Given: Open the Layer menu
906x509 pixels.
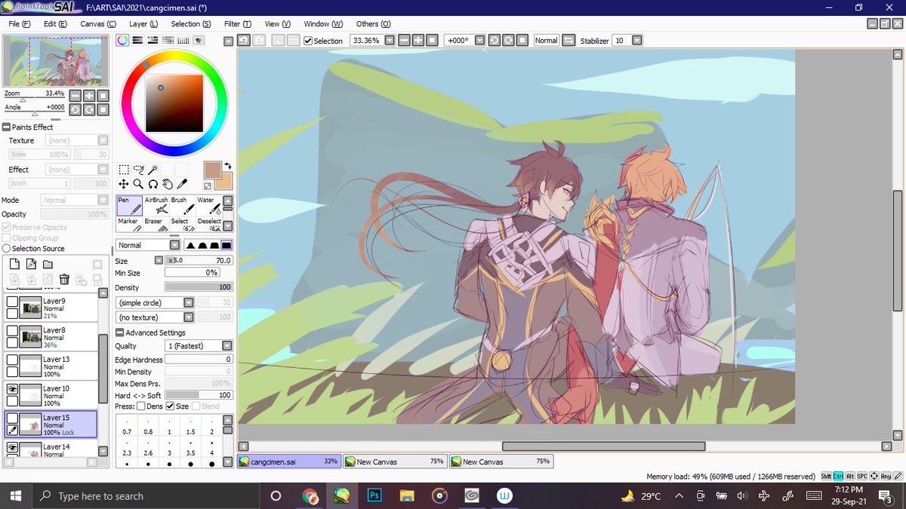Looking at the screenshot, I should coord(143,23).
